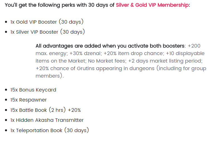Click the 1x Teleportation Book (30 days) item
This screenshot has width=209, height=141.
pos(50,130)
